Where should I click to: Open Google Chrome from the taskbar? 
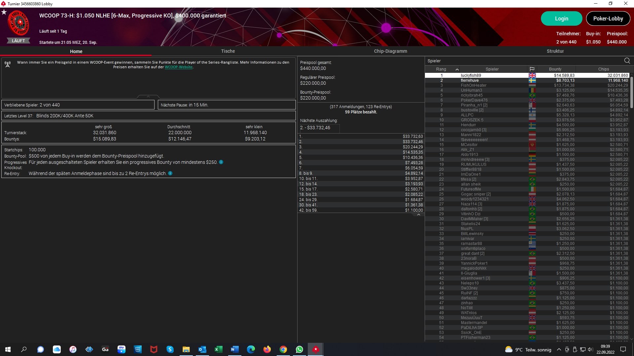coord(283,349)
